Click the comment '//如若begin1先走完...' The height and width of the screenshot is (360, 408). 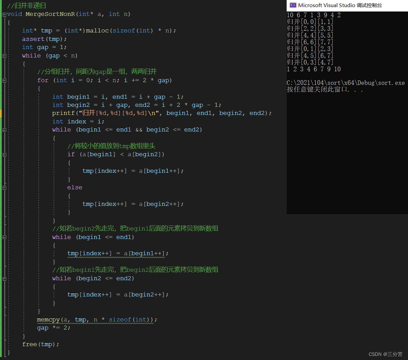(135, 270)
